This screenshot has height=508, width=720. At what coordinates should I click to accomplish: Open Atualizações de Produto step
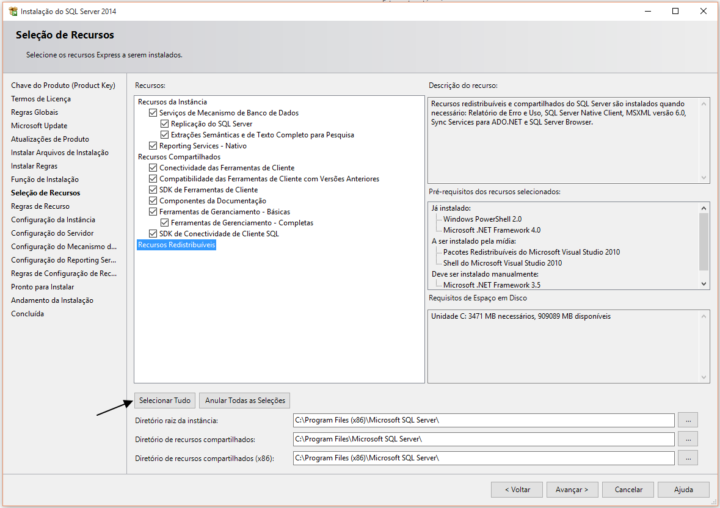click(50, 139)
